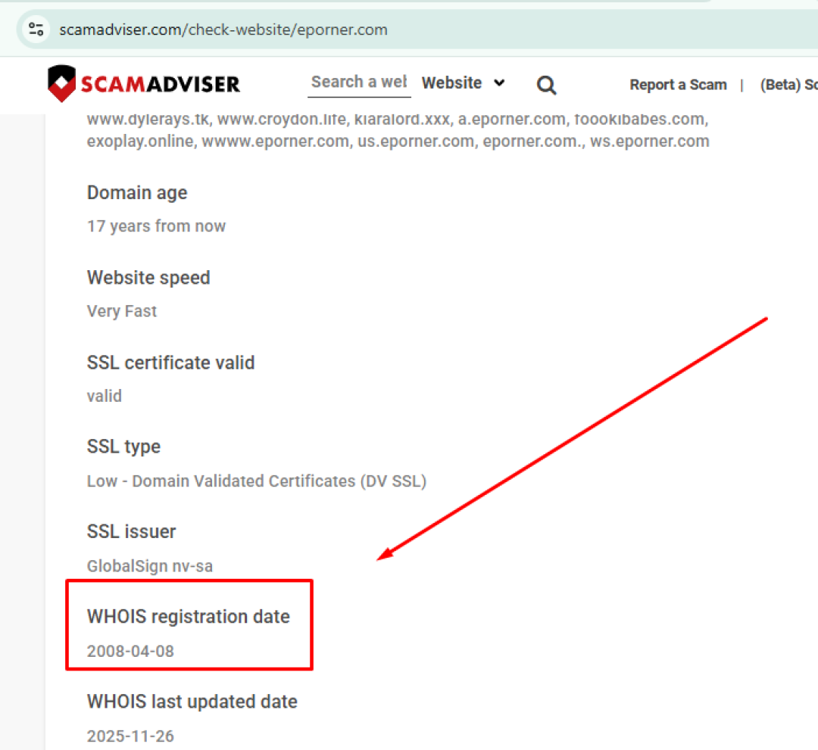Click the magnifier search icon
This screenshot has width=818, height=750.
(546, 85)
